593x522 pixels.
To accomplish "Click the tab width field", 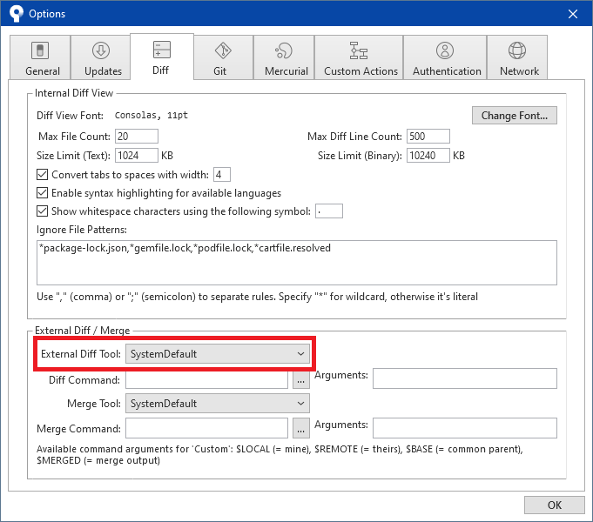I will click(222, 175).
